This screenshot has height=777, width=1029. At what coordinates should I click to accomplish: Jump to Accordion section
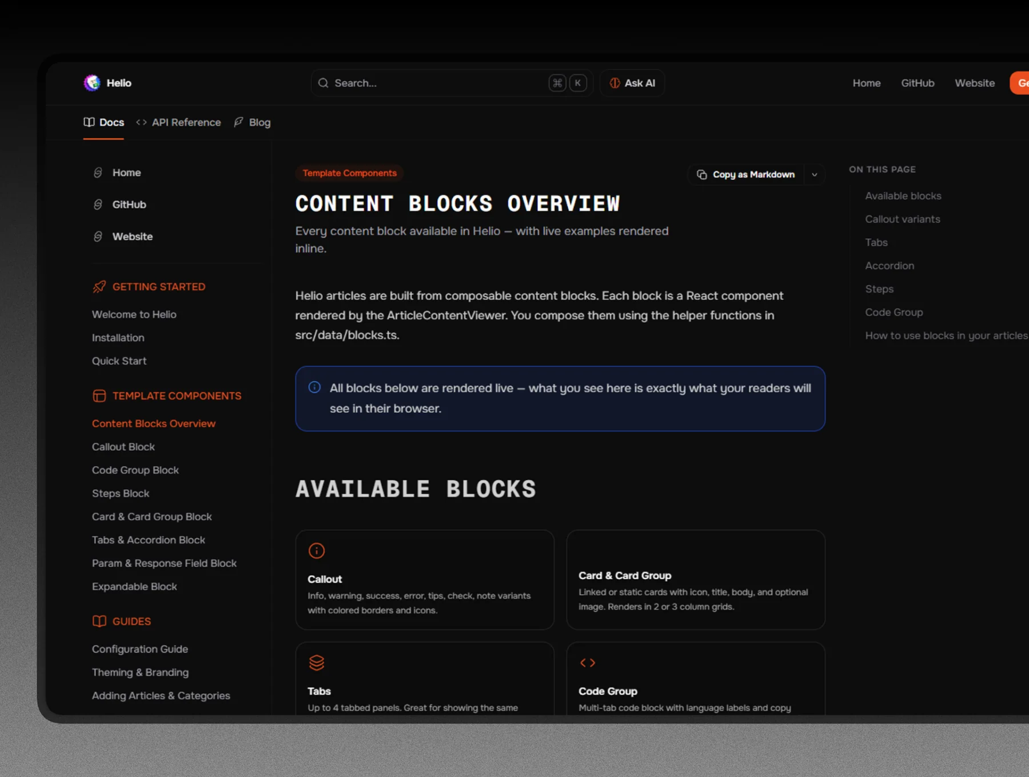pos(890,266)
